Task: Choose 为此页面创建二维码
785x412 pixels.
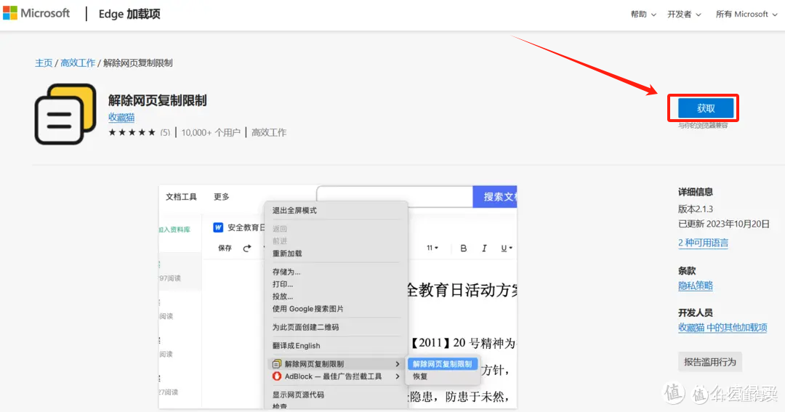Action: 305,328
